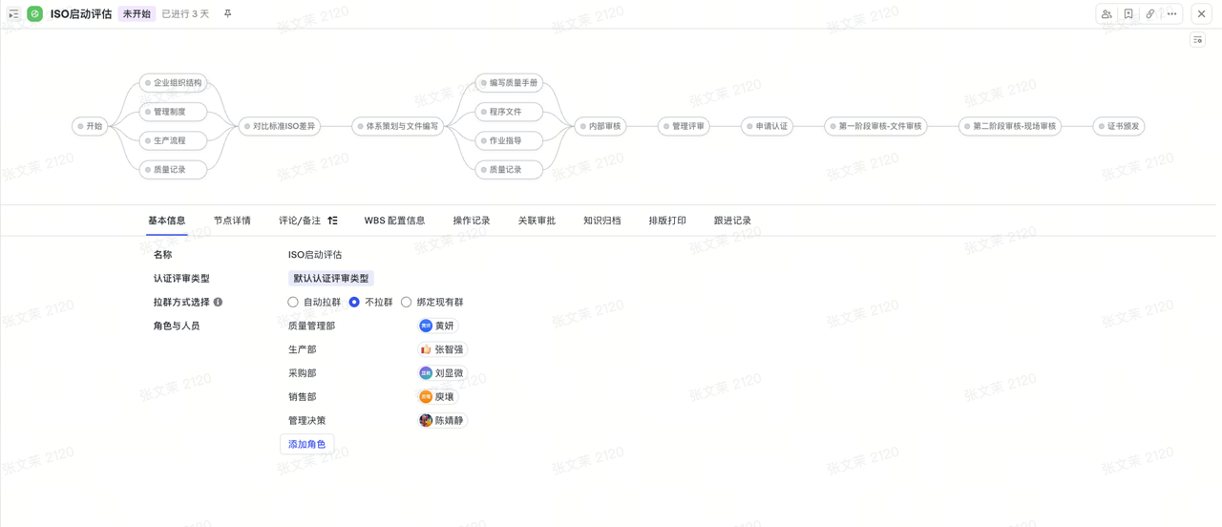Copy link using the chain icon
Screen dimensions: 1222x527
tap(1150, 14)
